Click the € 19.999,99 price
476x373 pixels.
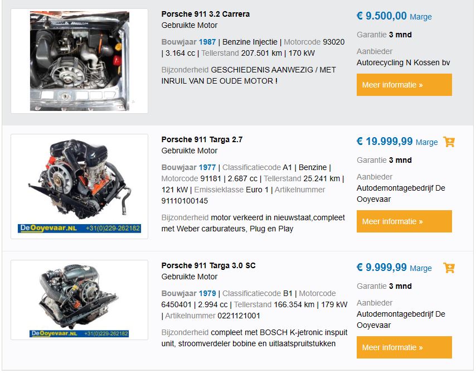click(385, 142)
